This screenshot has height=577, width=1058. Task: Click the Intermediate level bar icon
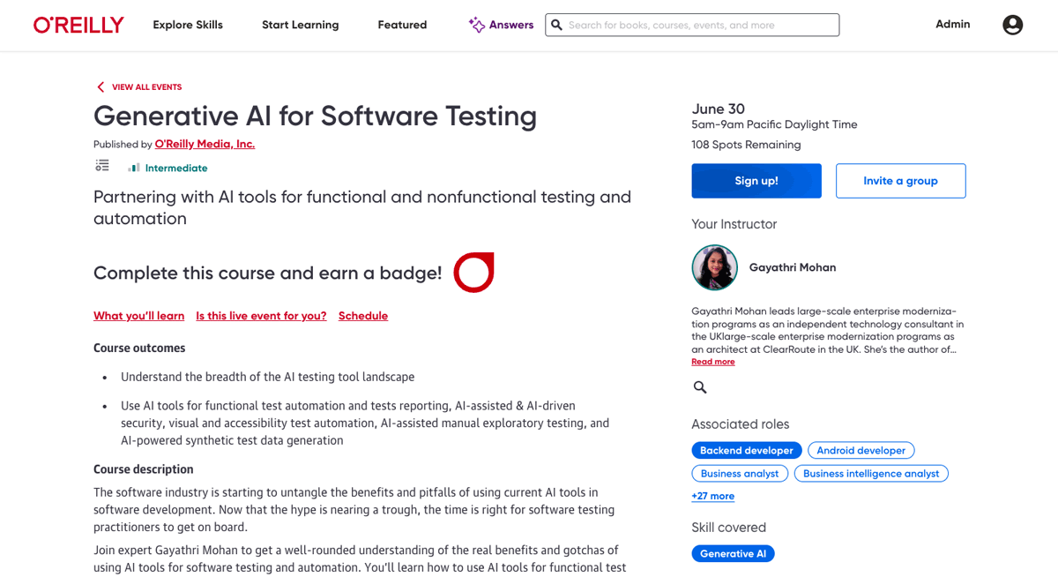[134, 168]
